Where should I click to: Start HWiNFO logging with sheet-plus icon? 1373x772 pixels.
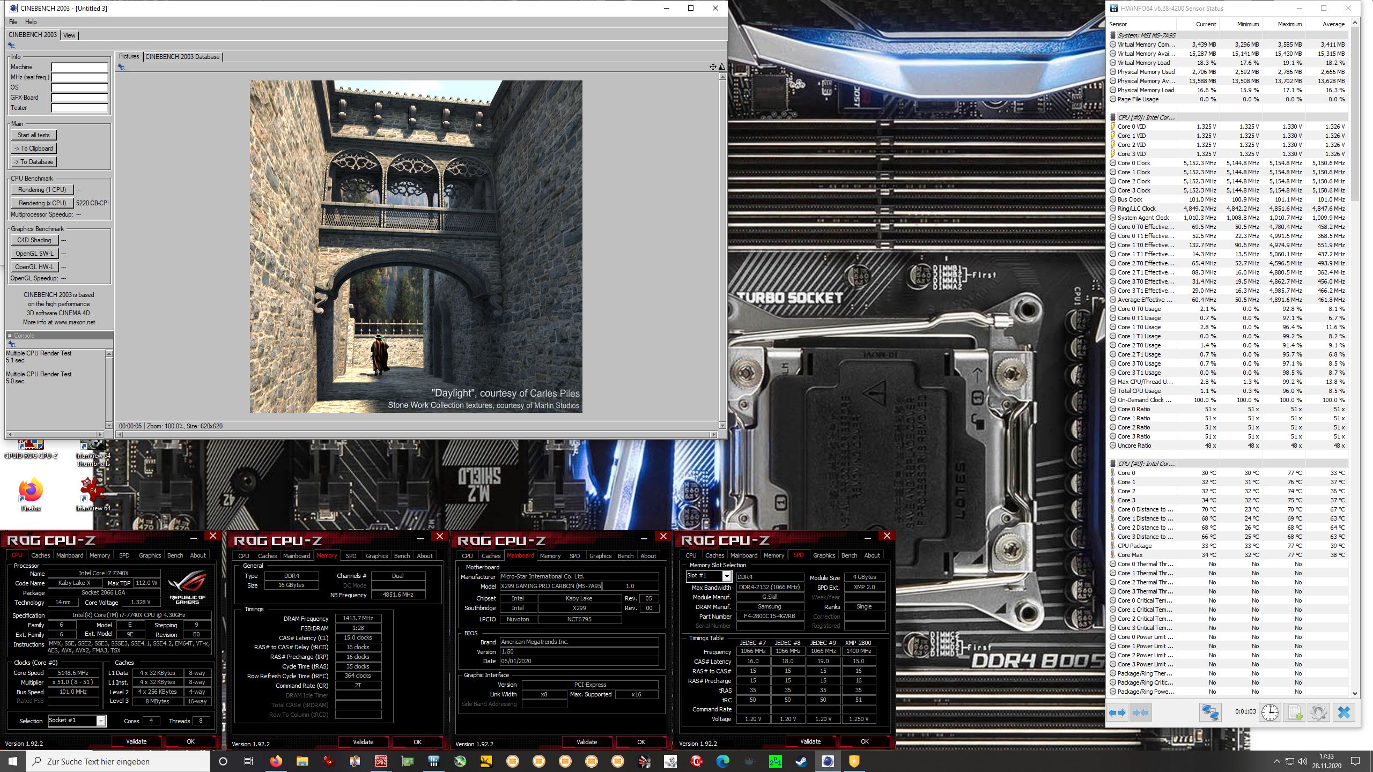pyautogui.click(x=1295, y=712)
